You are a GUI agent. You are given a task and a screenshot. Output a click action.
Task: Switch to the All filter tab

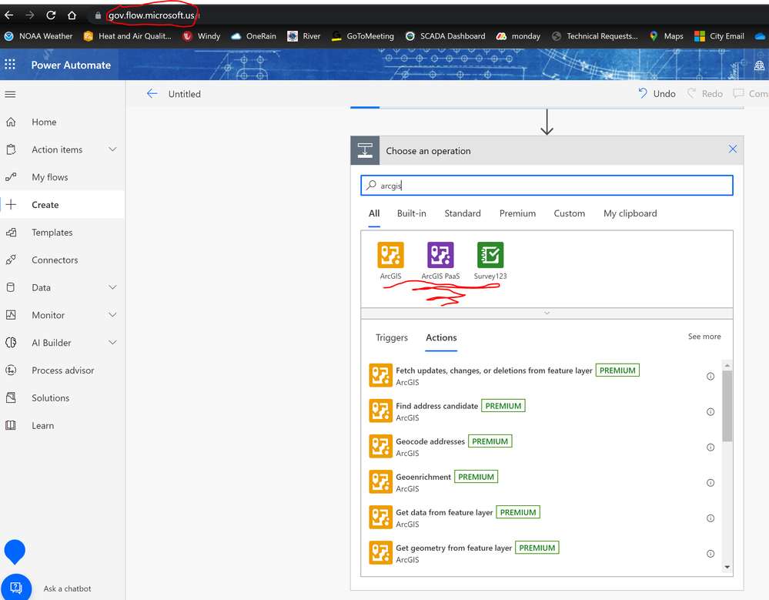point(374,213)
